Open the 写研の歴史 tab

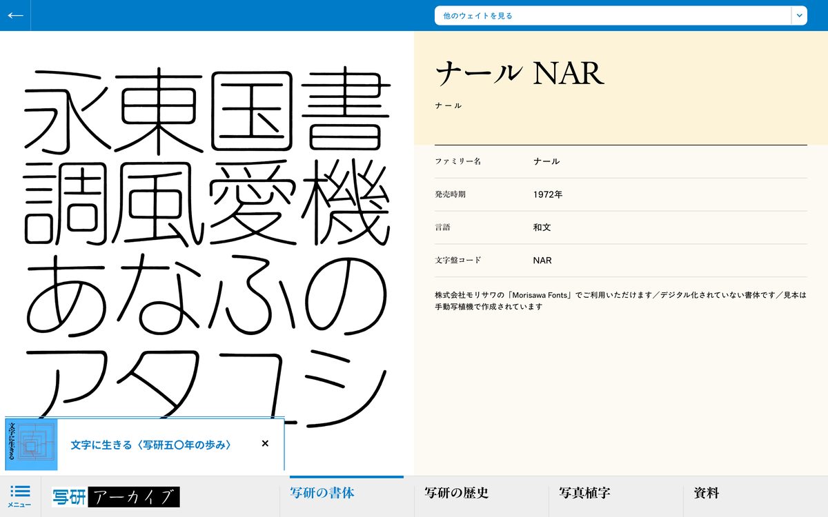point(457,493)
